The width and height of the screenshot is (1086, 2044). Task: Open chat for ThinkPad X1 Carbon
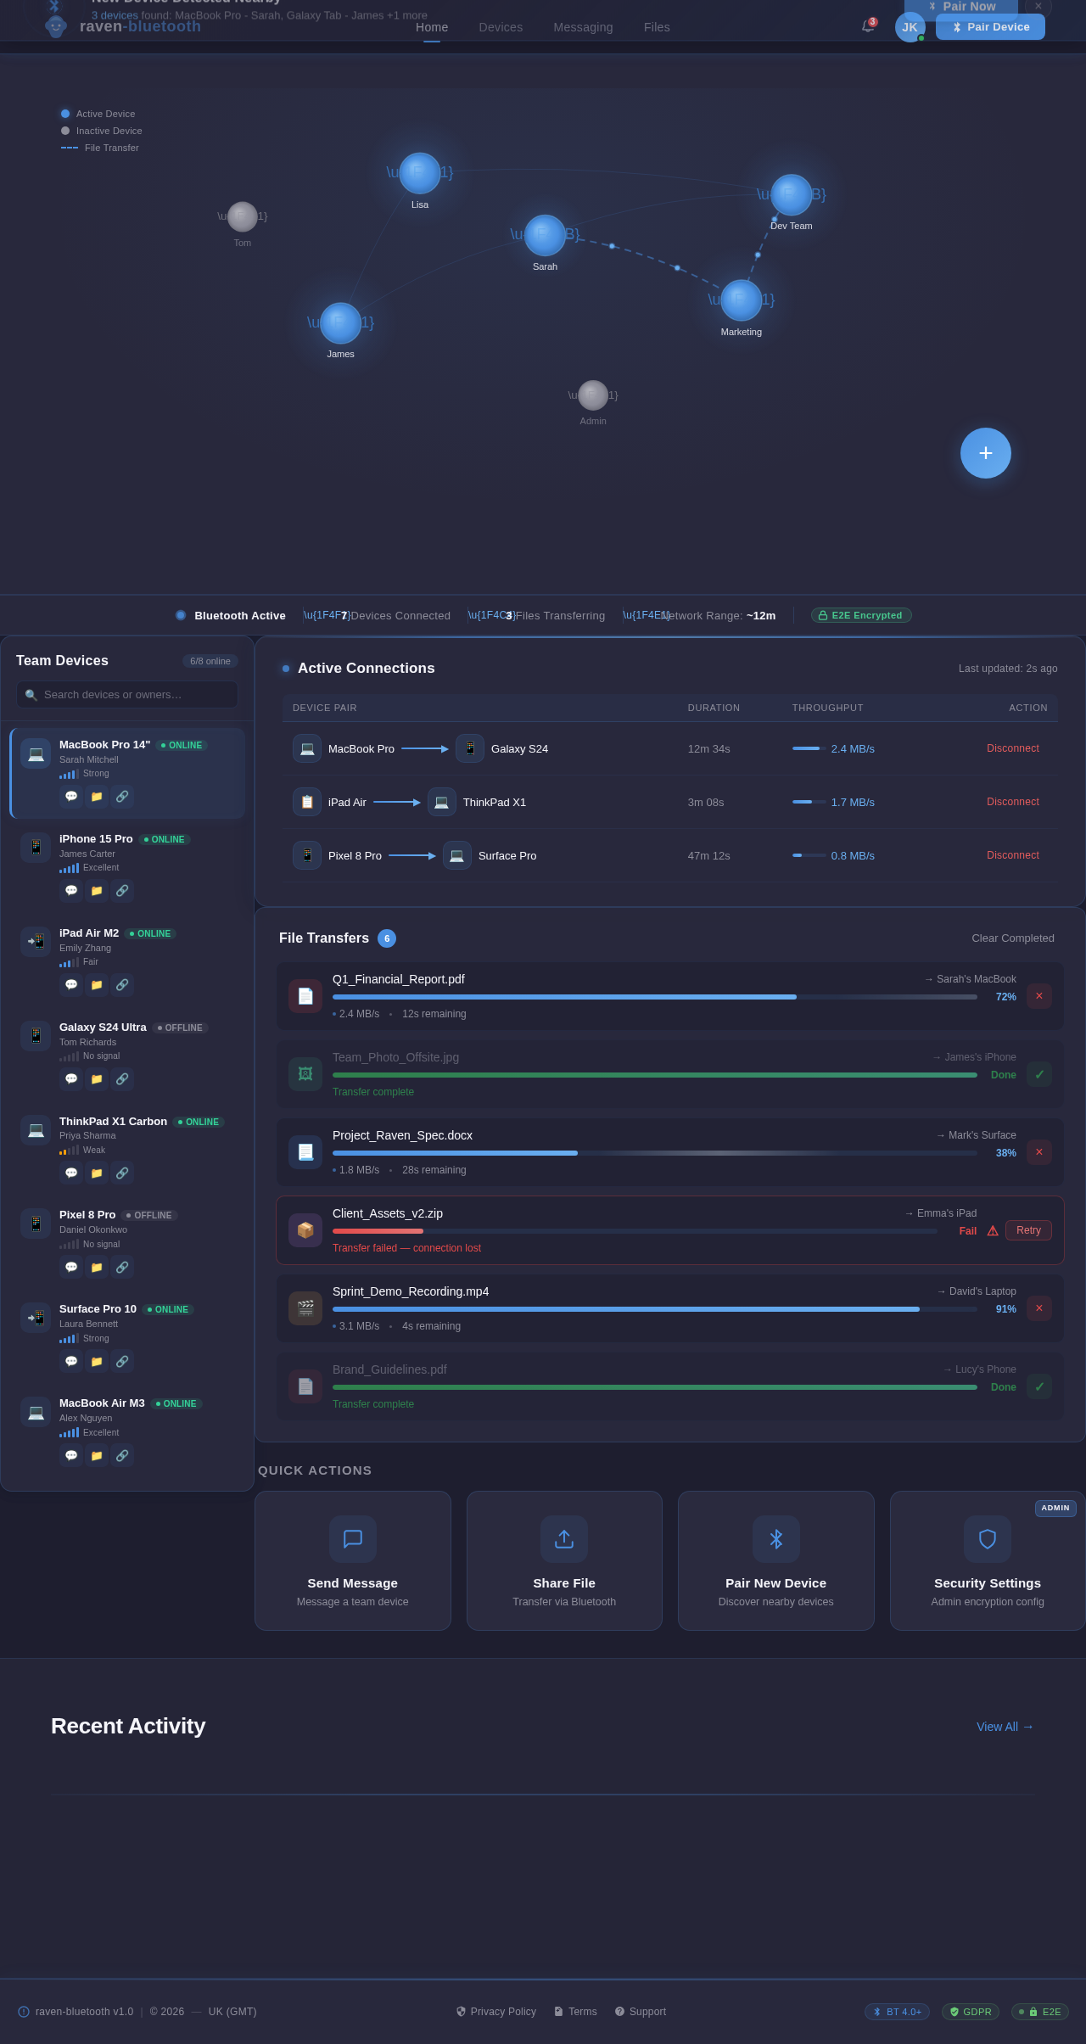click(71, 1173)
